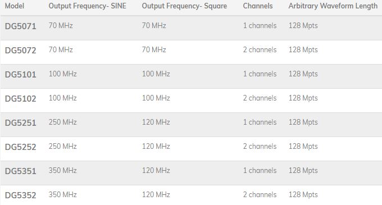Click the 2 channels cell for DG5102
This screenshot has height=205, width=382.
[260, 98]
